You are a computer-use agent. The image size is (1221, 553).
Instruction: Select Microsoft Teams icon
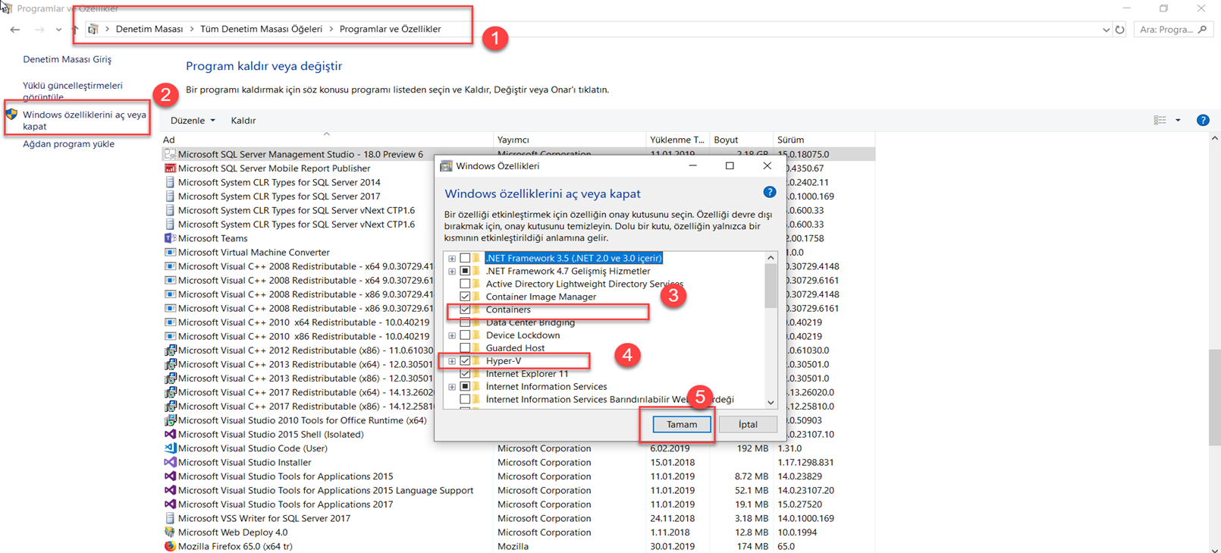click(170, 238)
